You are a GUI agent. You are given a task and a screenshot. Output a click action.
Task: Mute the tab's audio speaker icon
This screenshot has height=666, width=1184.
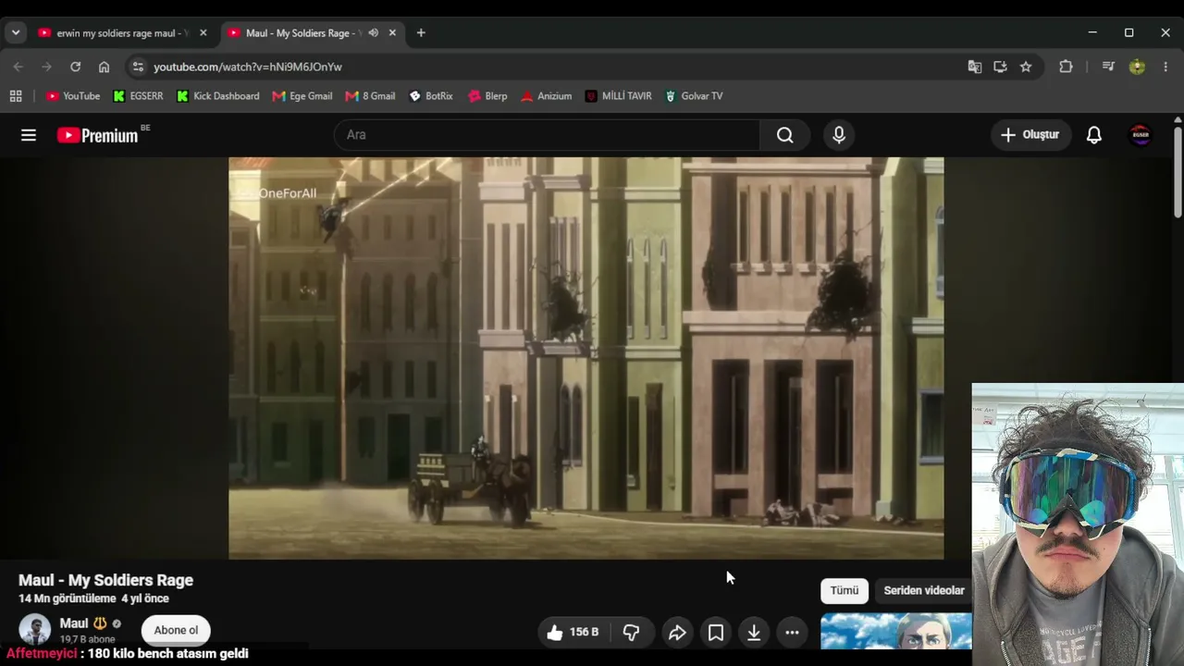[373, 33]
